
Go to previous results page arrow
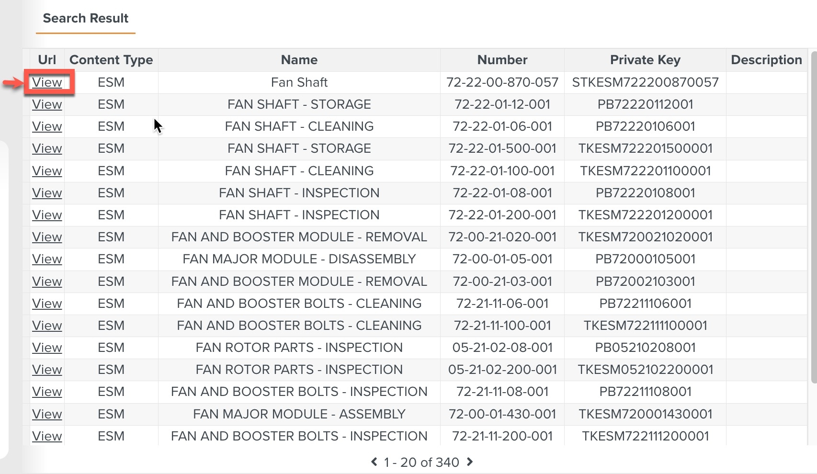point(374,462)
